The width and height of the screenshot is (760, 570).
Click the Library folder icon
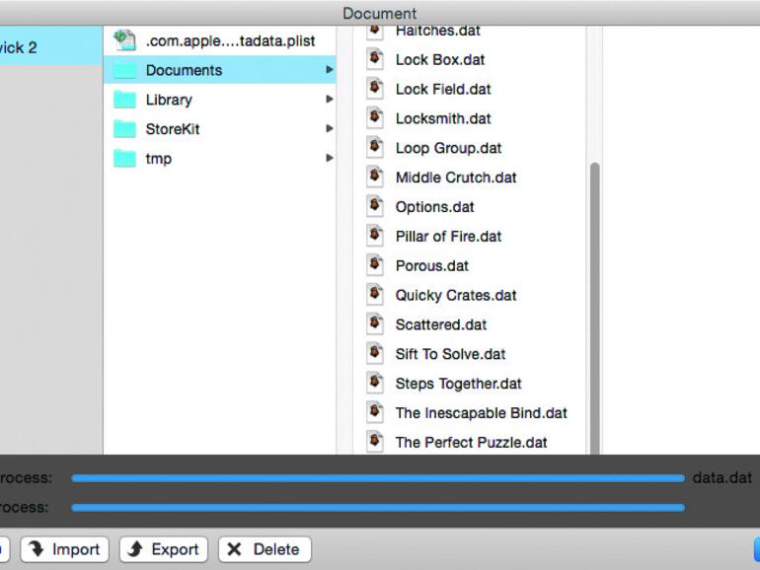click(124, 100)
